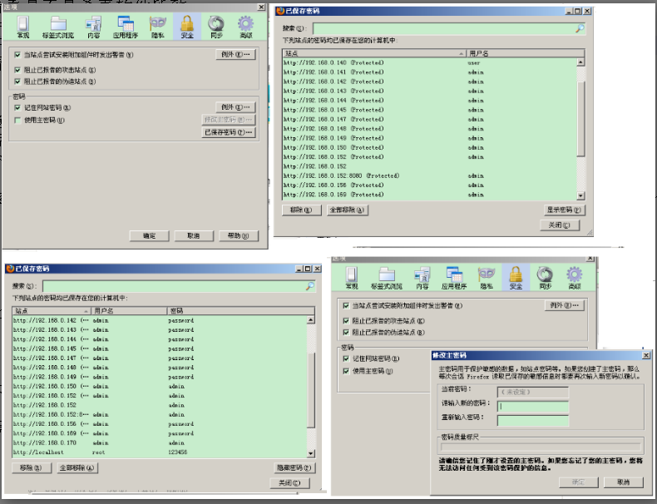
Task: Open 高级 (Advanced) gear icon in upper-left Options window
Action: tap(245, 27)
